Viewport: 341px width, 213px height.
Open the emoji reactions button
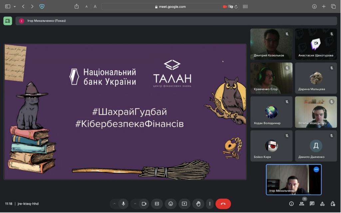pyautogui.click(x=171, y=204)
